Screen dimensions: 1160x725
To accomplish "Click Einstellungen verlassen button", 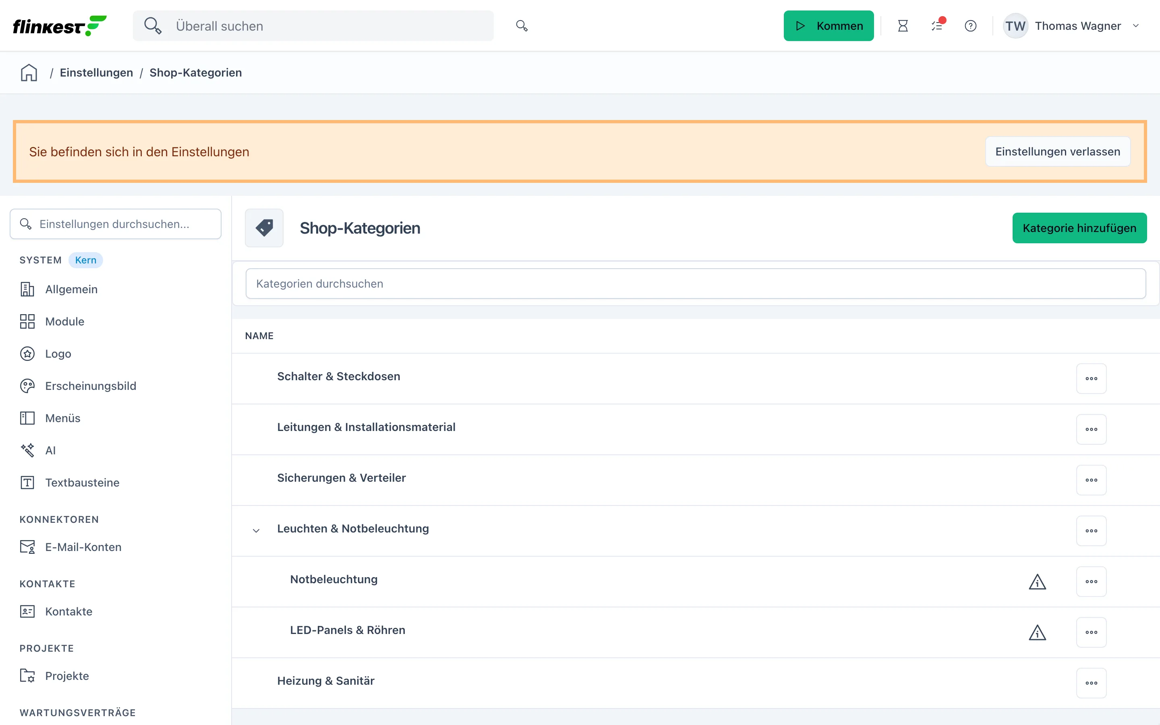I will (1057, 151).
